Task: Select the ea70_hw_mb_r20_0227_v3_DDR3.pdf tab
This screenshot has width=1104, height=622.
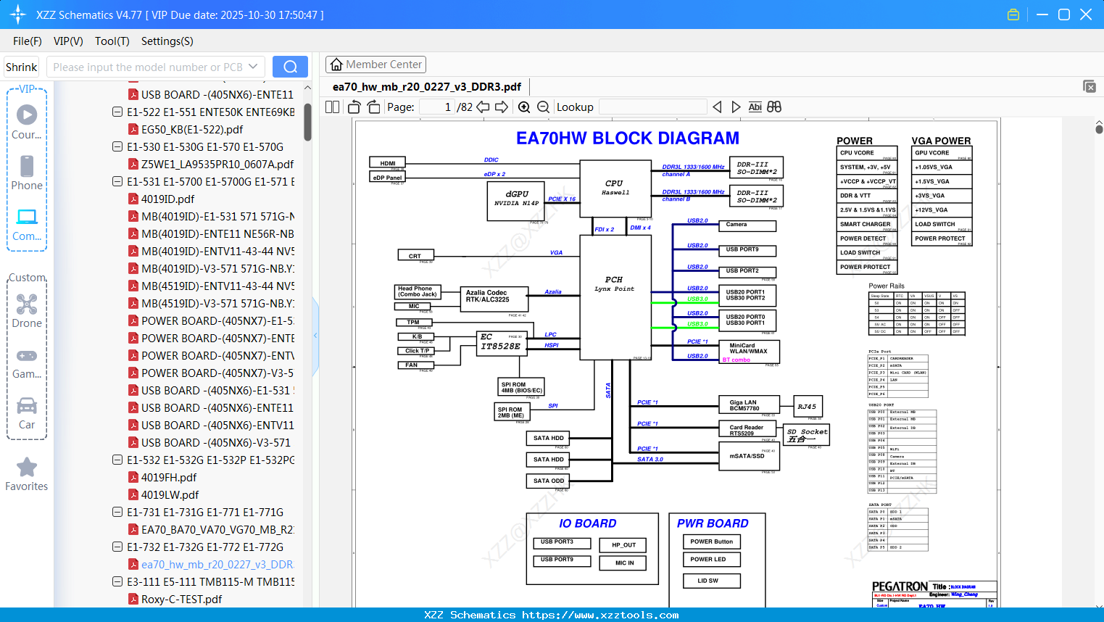Action: [x=427, y=87]
